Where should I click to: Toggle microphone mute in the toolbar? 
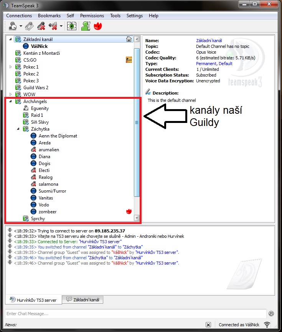pos(41,26)
